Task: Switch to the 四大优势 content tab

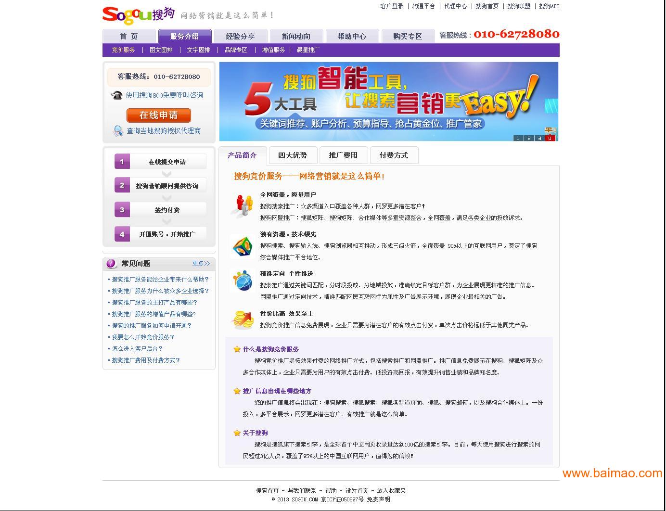Action: click(x=293, y=155)
